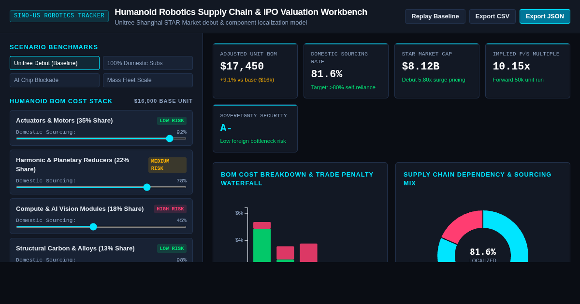Click the 'Debut 5.80x surge pricing' note

click(x=434, y=80)
